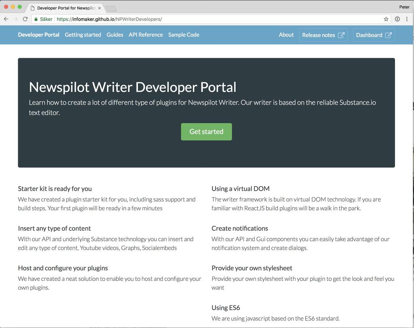The width and height of the screenshot is (414, 328).
Task: Click the 'Provide your own stylesheet' heading
Action: 252,268
